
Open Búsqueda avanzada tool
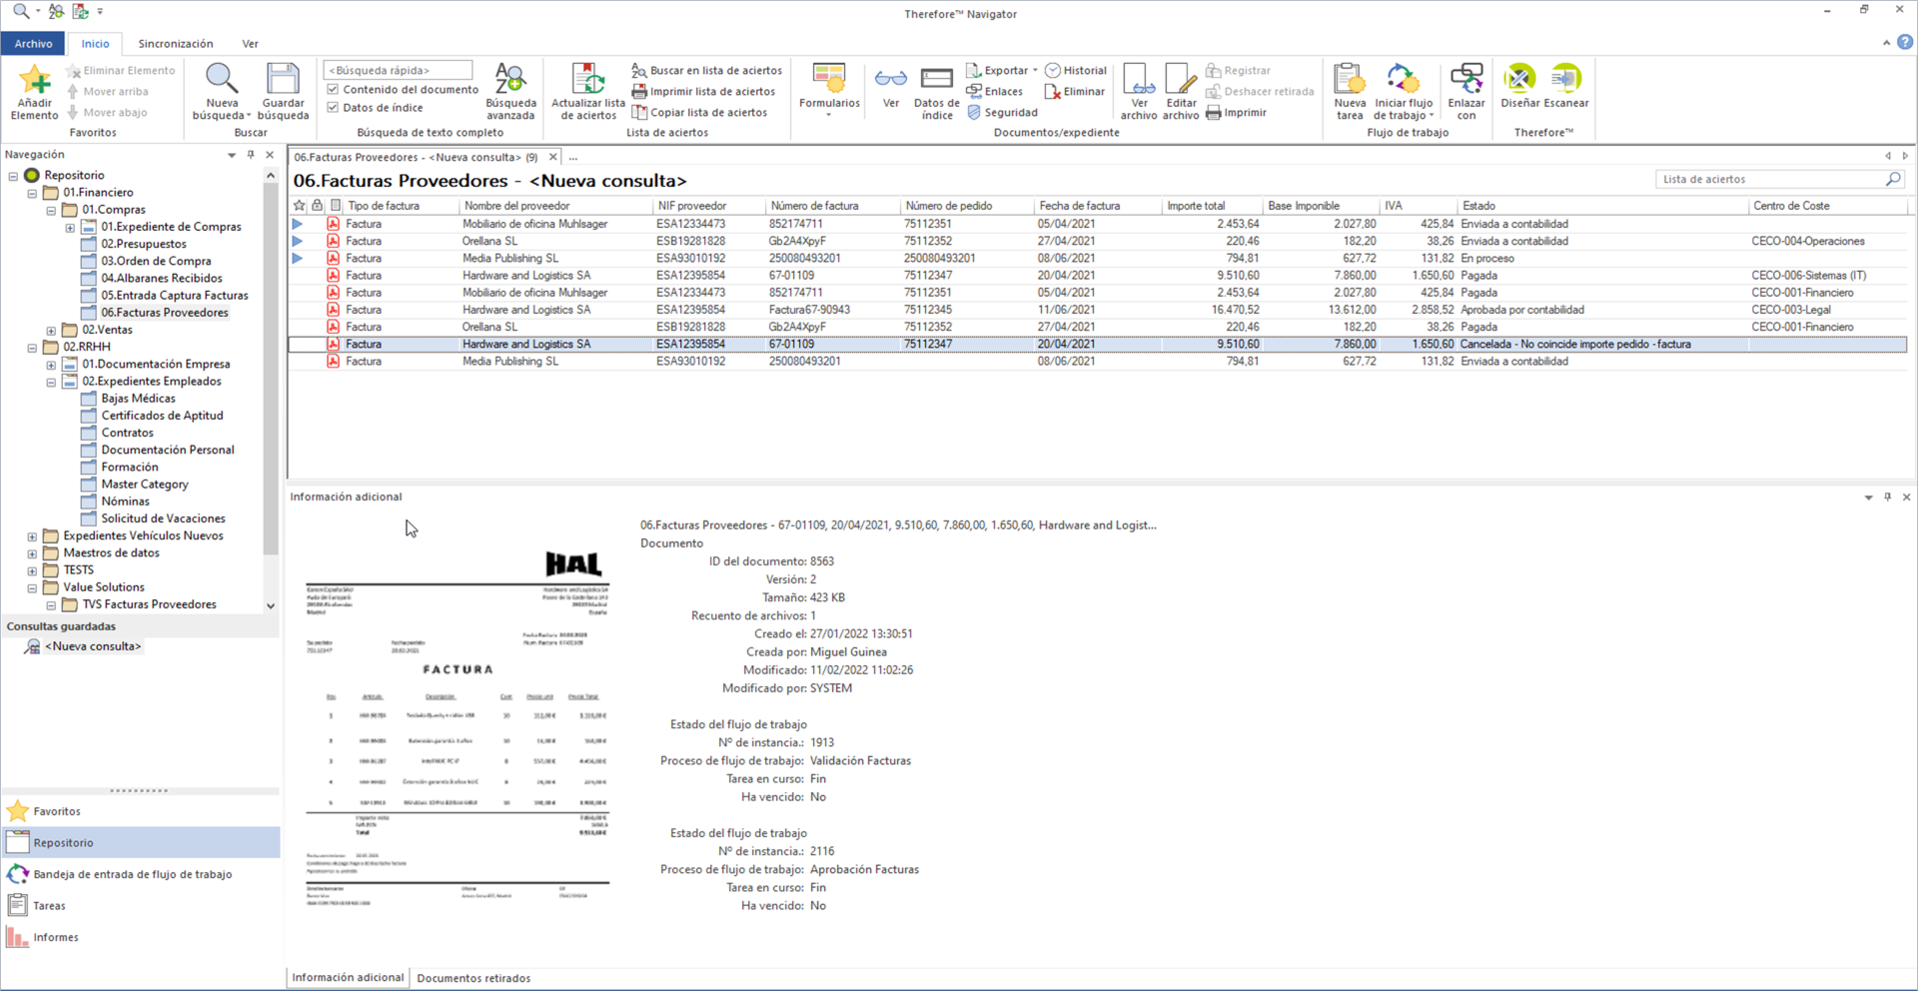[510, 80]
